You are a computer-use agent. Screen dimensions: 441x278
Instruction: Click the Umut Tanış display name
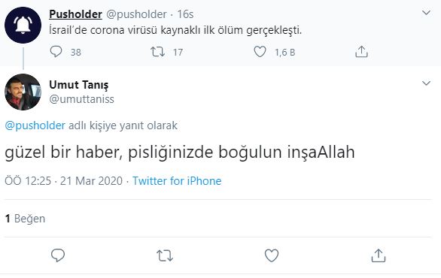click(79, 85)
